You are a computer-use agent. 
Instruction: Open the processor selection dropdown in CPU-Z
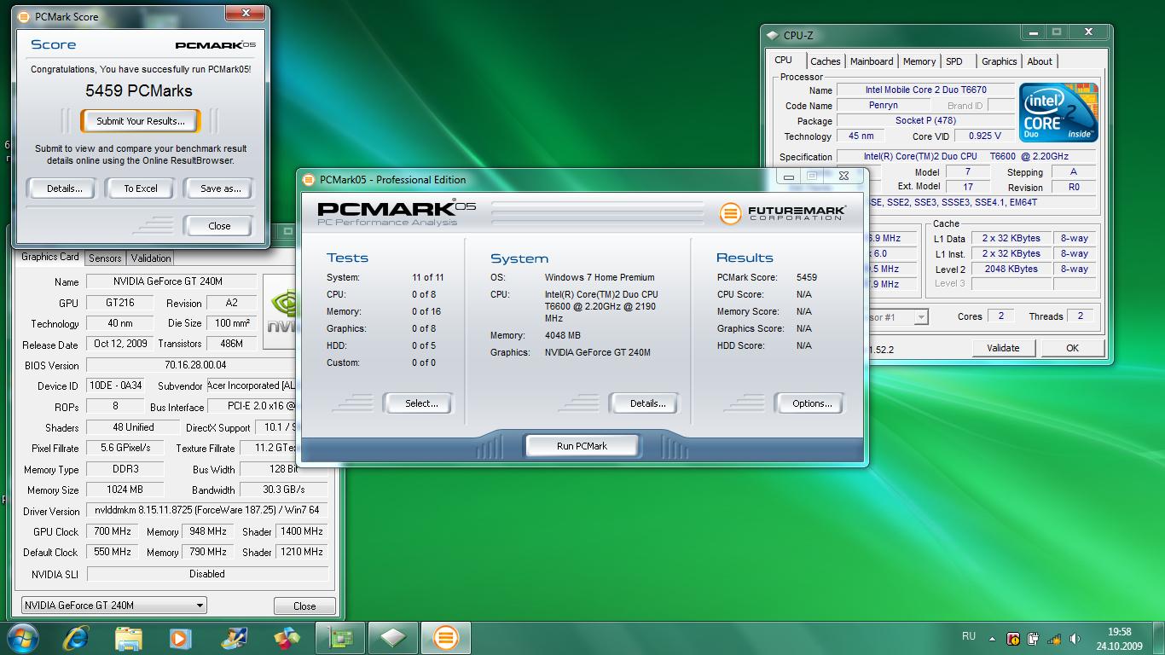pos(921,317)
